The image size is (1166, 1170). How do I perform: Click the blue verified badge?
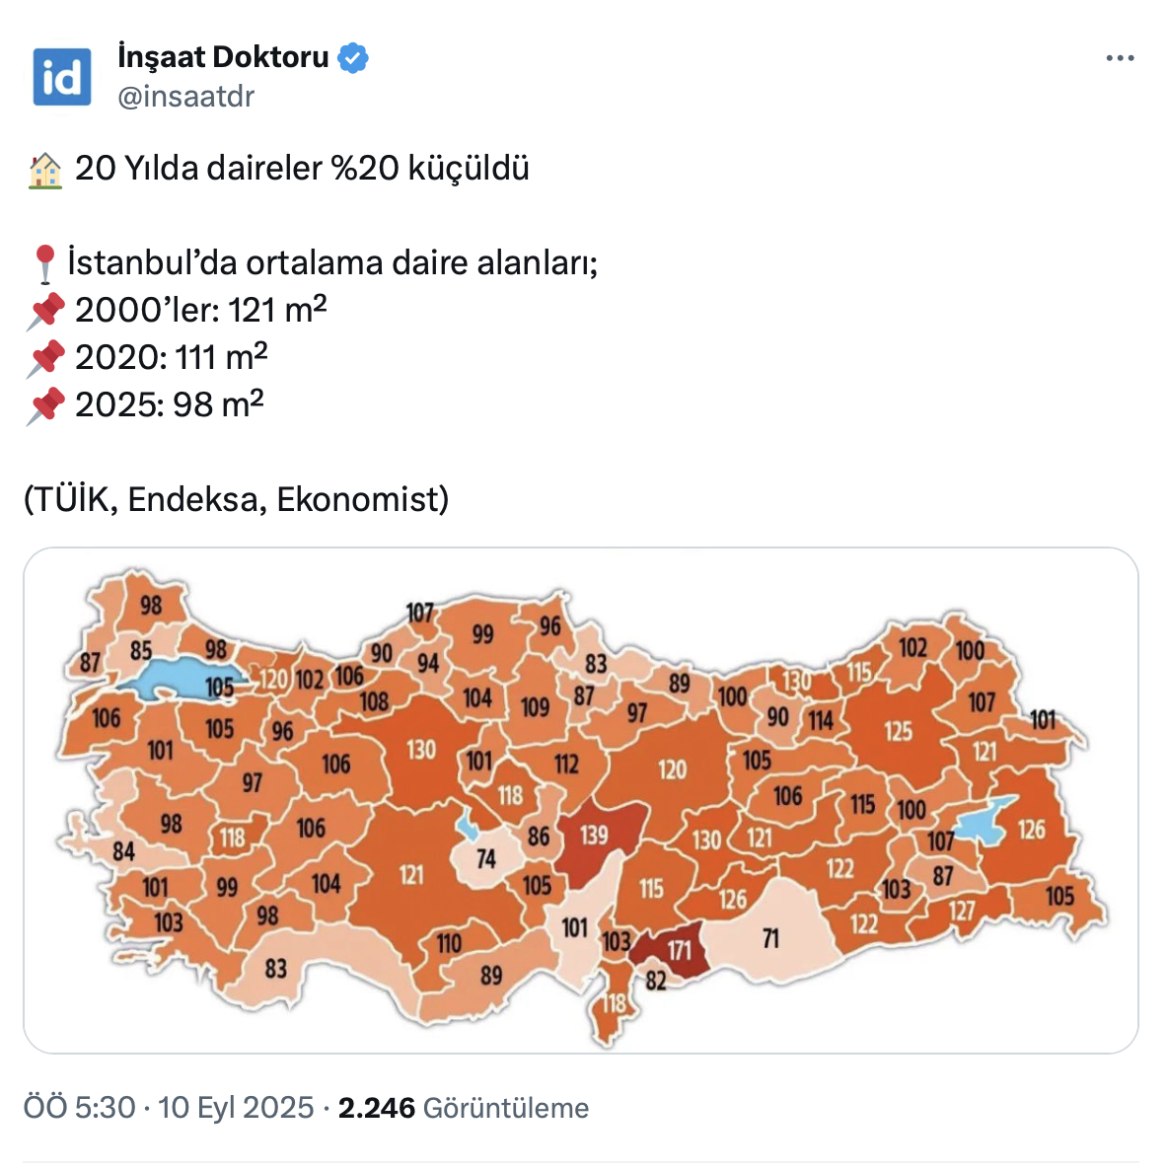(x=353, y=58)
